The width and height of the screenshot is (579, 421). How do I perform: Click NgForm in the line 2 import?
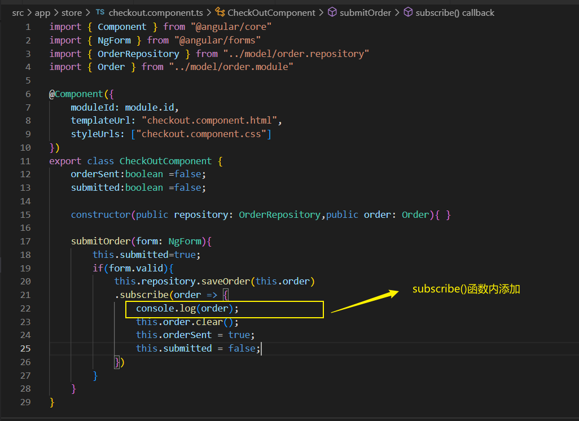click(x=114, y=40)
